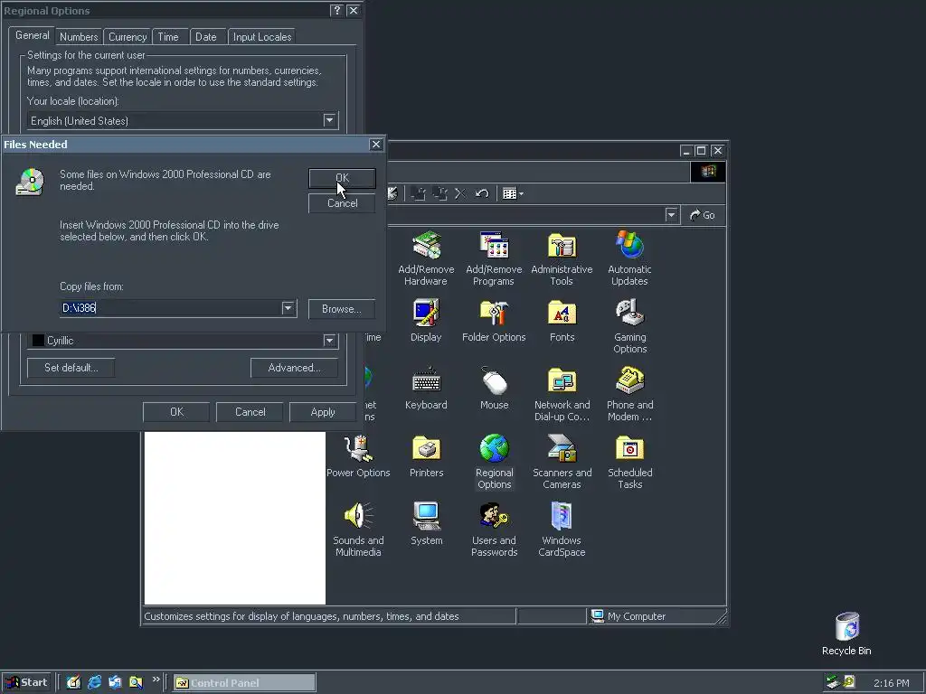Viewport: 926px width, 694px height.
Task: Click Cancel in the Files Needed dialog
Action: pos(342,203)
